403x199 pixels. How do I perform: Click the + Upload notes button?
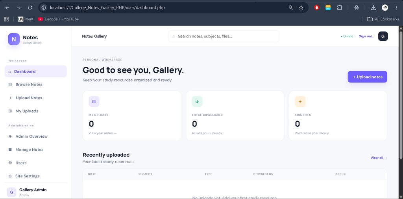click(x=367, y=77)
